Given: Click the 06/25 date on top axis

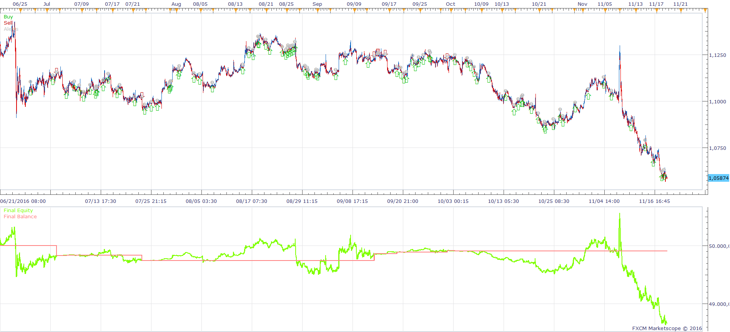Looking at the screenshot, I should pos(20,4).
